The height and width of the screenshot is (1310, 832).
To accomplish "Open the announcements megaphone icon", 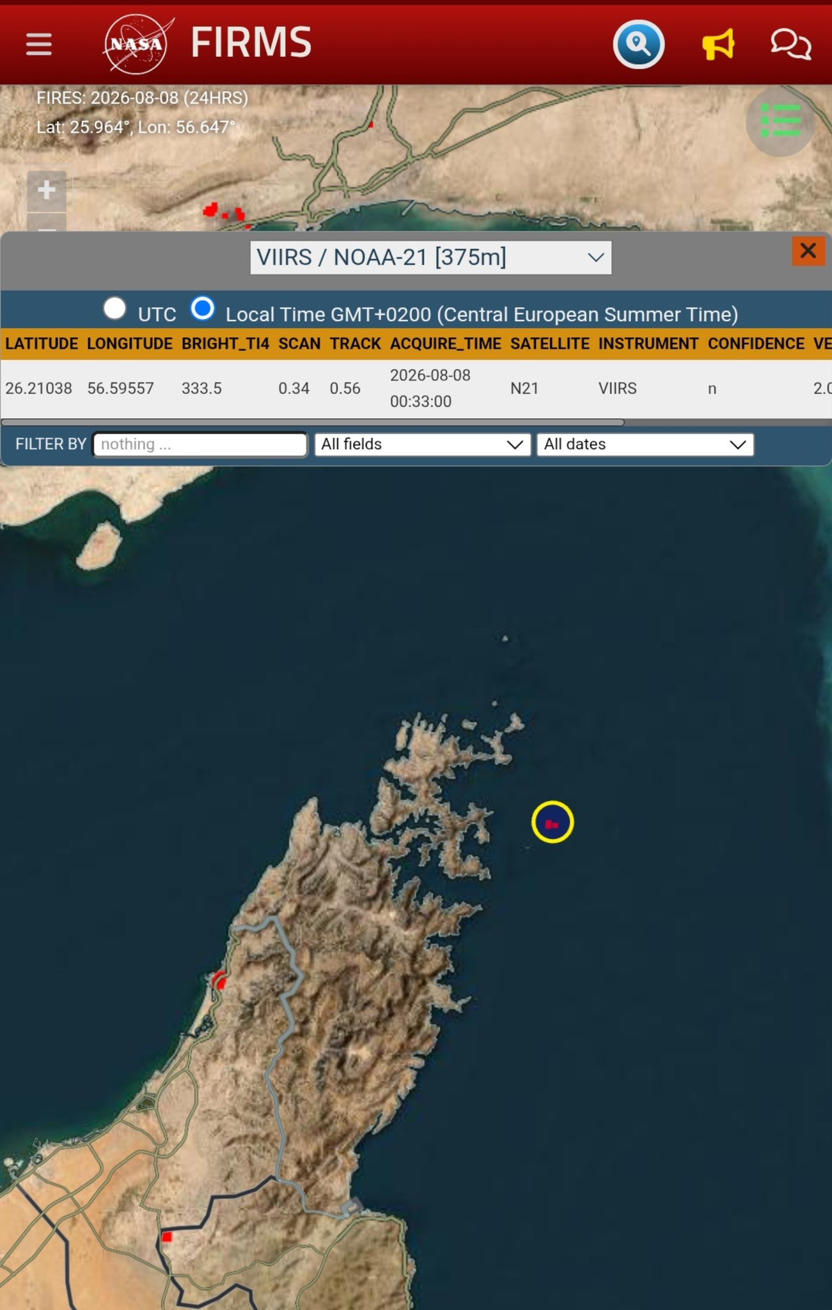I will 718,45.
